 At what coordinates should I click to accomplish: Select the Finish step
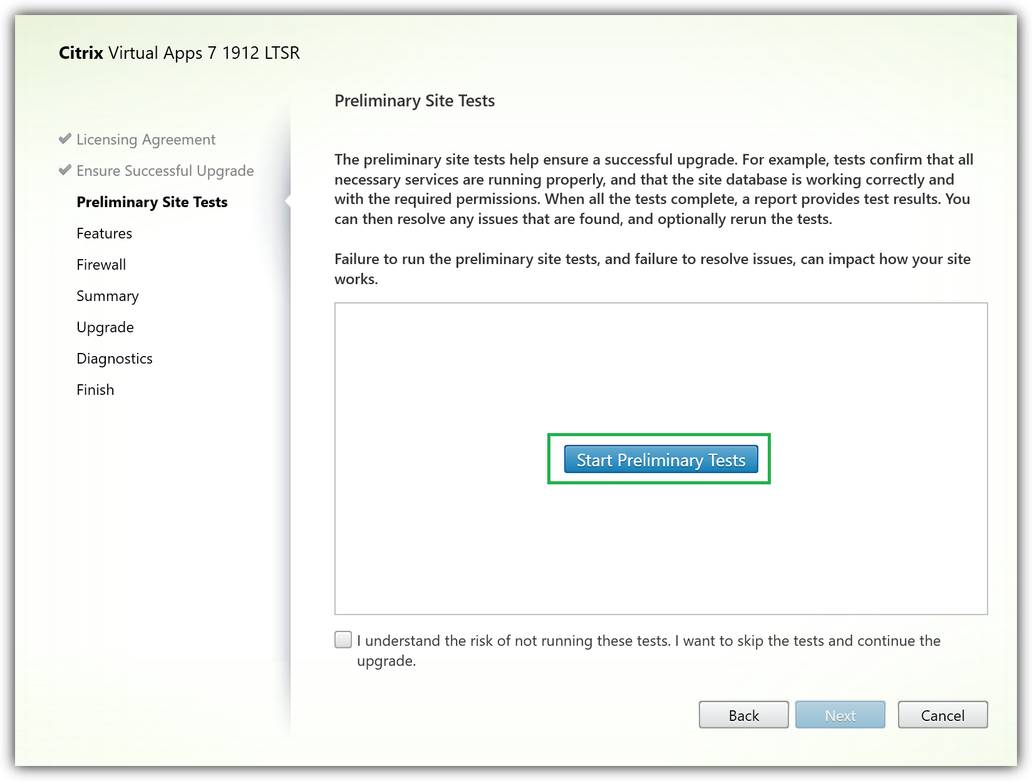point(95,390)
